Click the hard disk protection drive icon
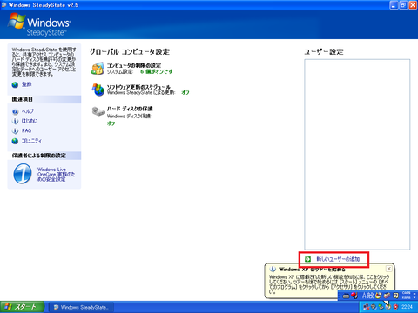The image size is (418, 313). tap(98, 111)
